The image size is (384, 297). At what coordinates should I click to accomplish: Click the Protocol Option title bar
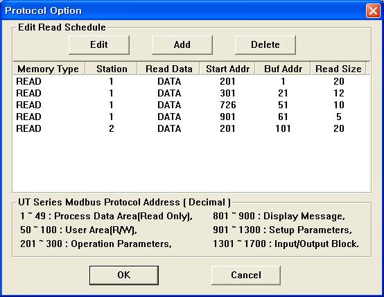pos(184,11)
